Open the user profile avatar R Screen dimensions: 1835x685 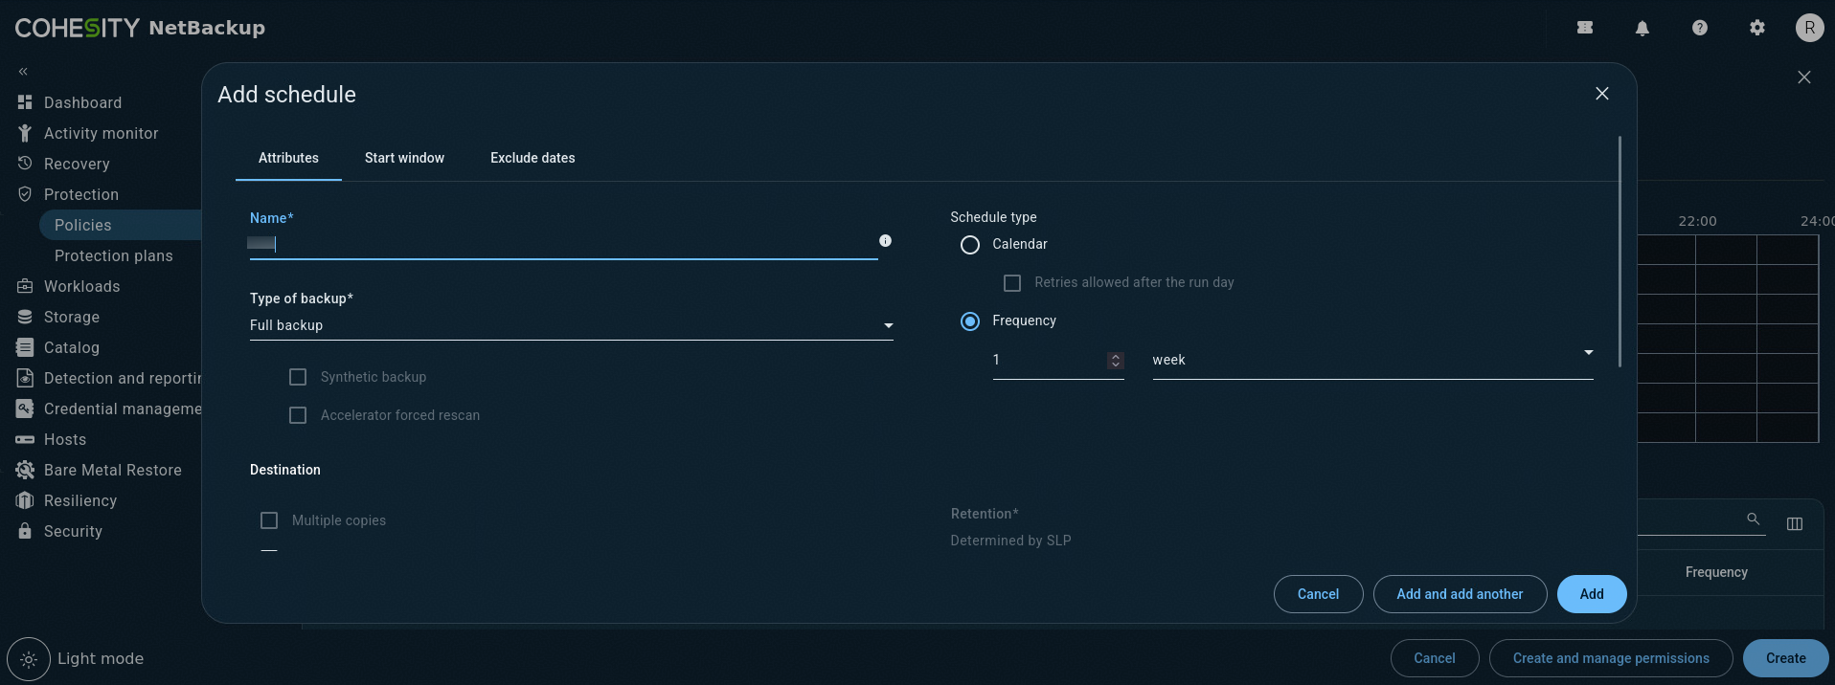(1809, 28)
